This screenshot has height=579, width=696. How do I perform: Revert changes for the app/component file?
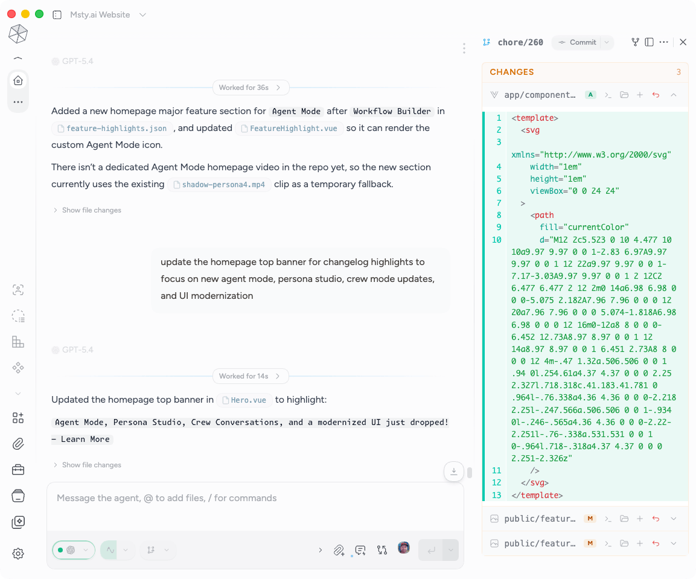[x=656, y=95]
